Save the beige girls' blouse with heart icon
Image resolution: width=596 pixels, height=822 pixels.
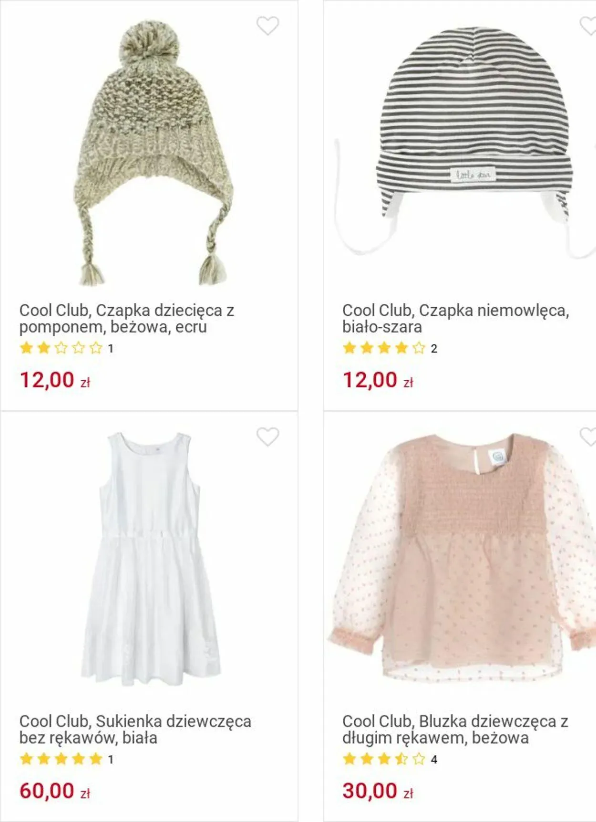(588, 437)
